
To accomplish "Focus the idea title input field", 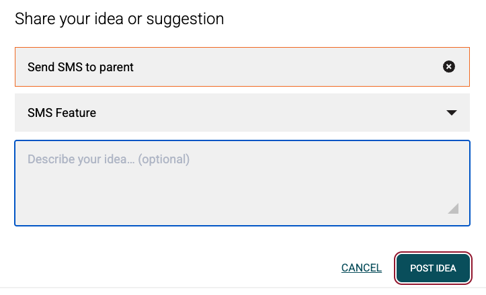I will tap(229, 67).
